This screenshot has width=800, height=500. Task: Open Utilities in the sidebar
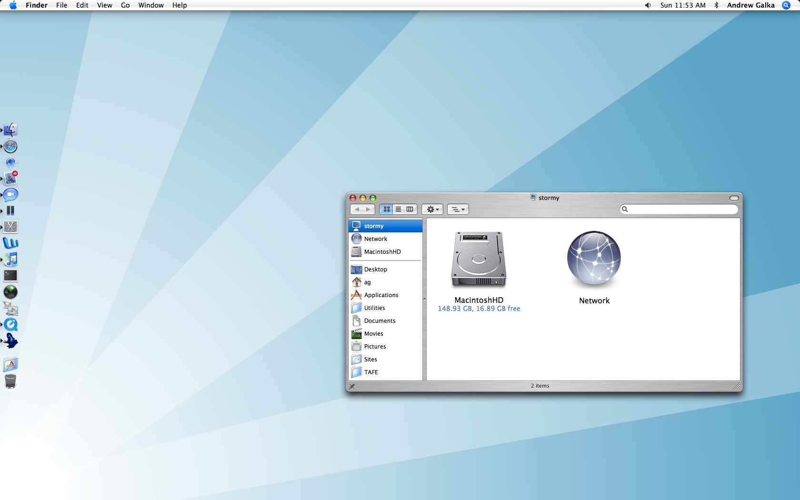(x=385, y=308)
